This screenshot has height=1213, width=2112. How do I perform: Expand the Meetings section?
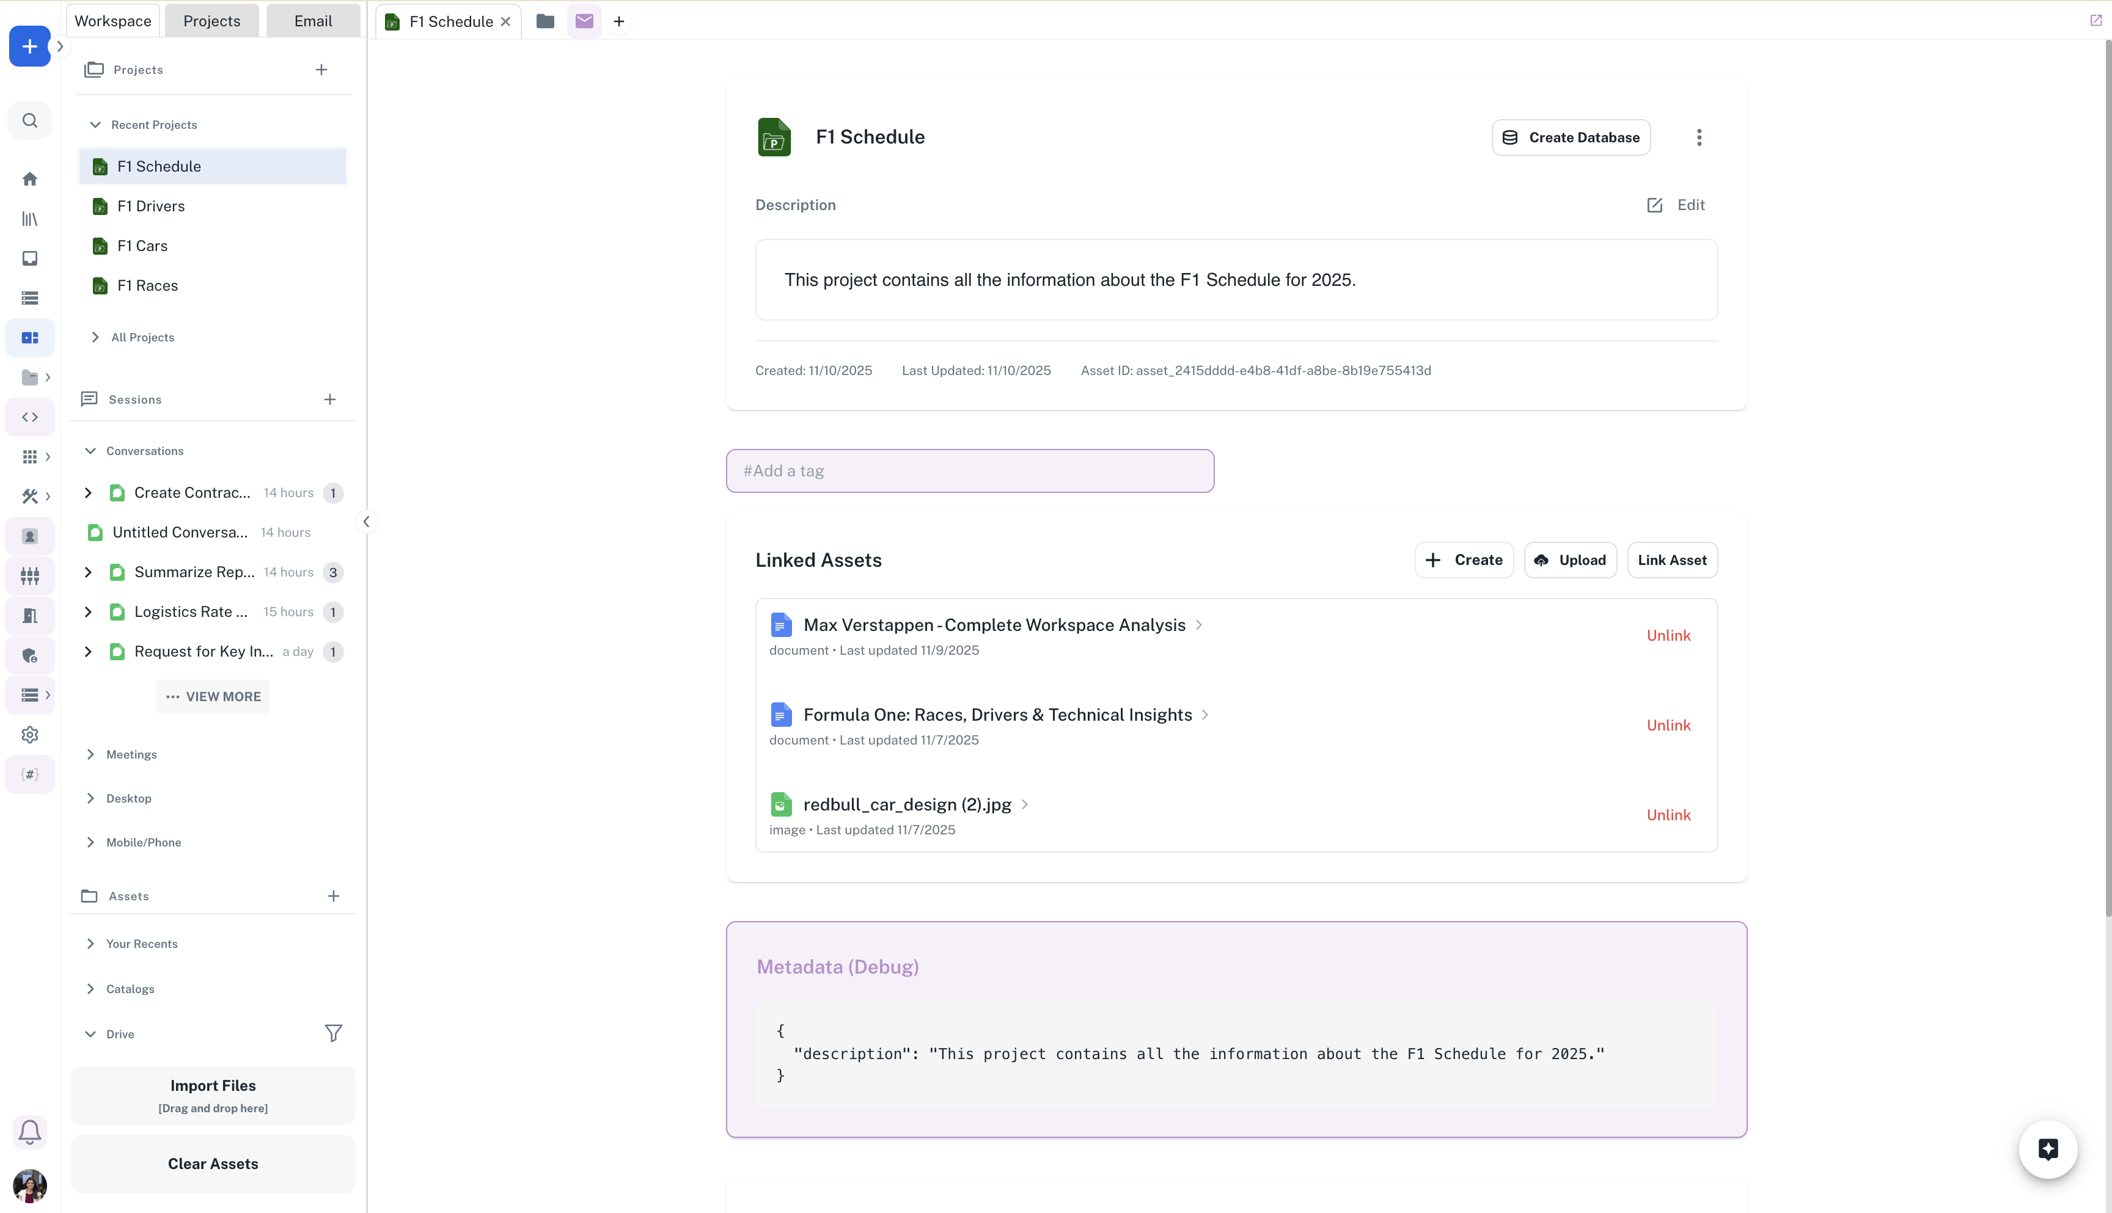91,755
